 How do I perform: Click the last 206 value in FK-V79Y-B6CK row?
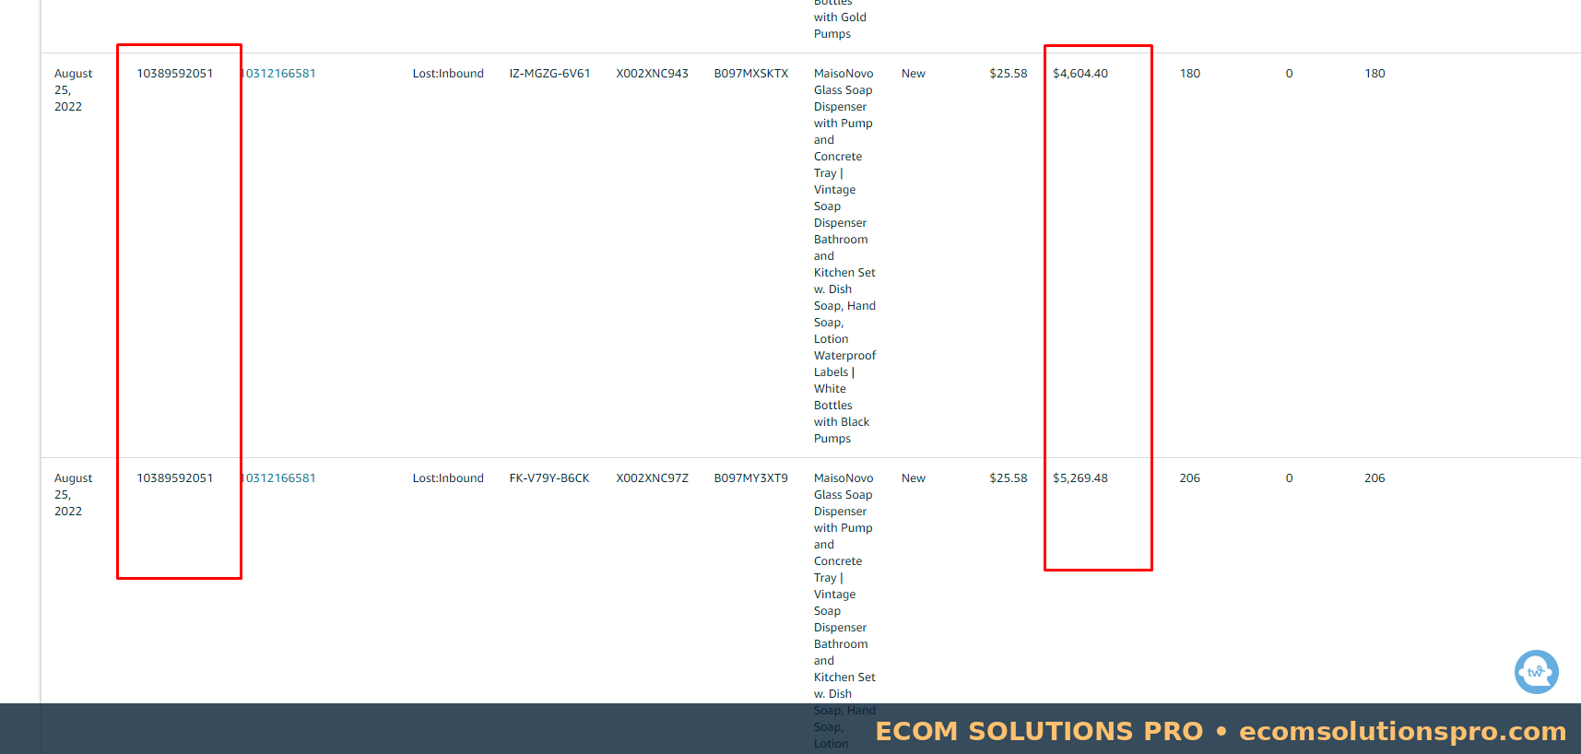(x=1375, y=478)
